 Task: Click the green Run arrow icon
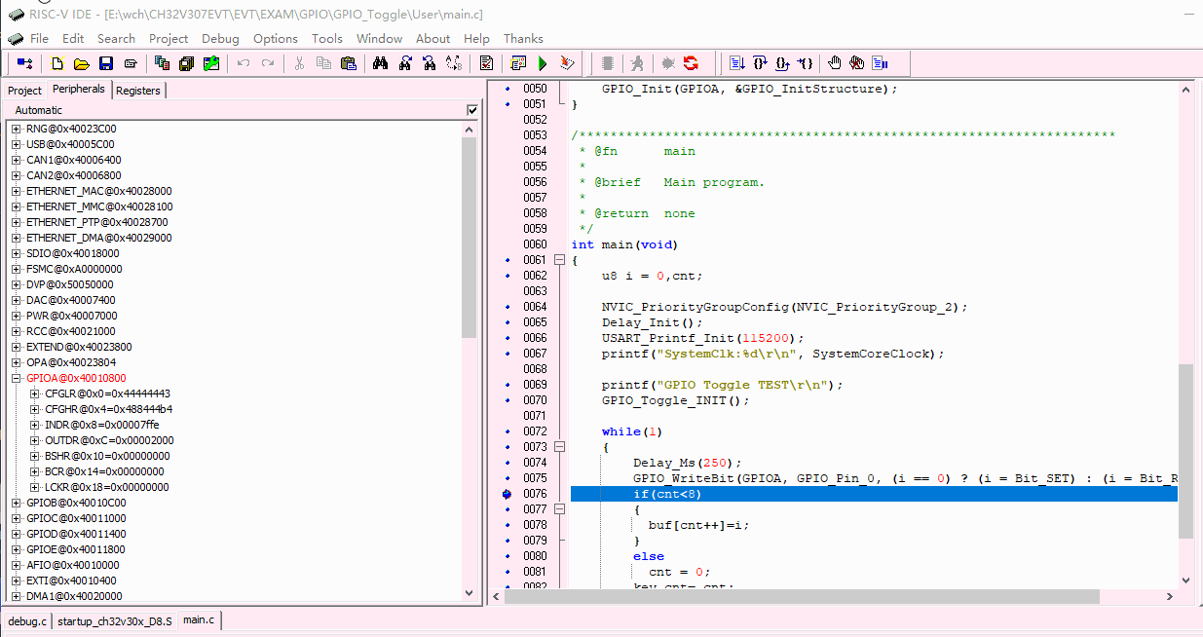tap(542, 63)
